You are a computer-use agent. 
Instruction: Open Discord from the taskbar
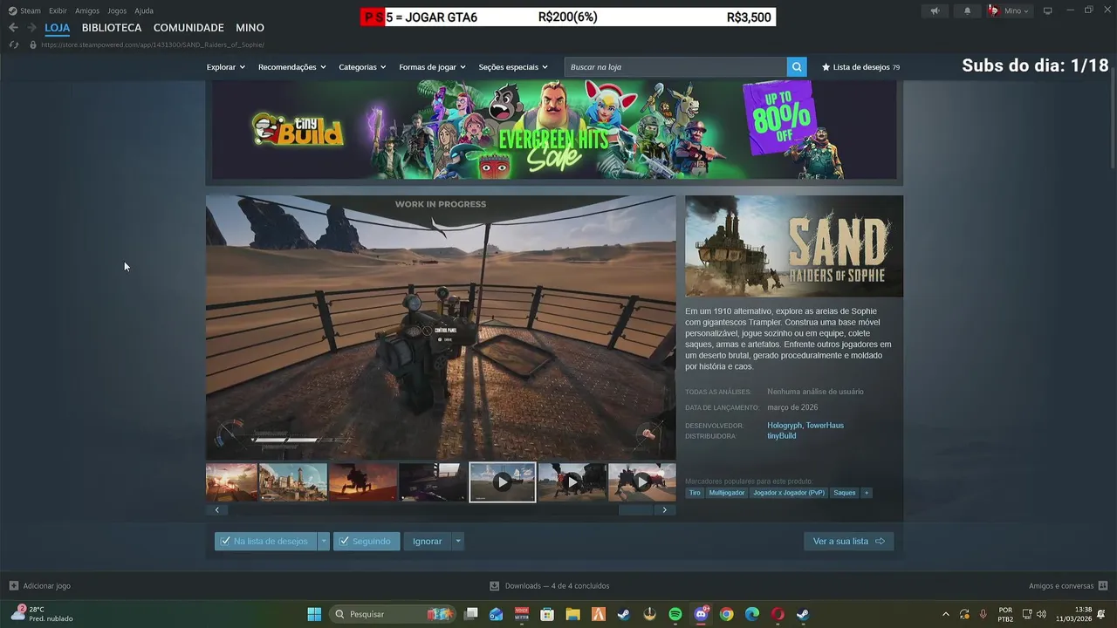tap(701, 614)
